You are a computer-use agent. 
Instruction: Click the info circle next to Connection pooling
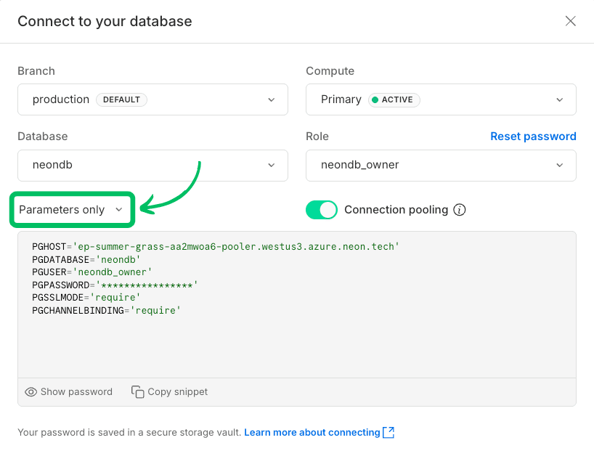[x=460, y=210]
